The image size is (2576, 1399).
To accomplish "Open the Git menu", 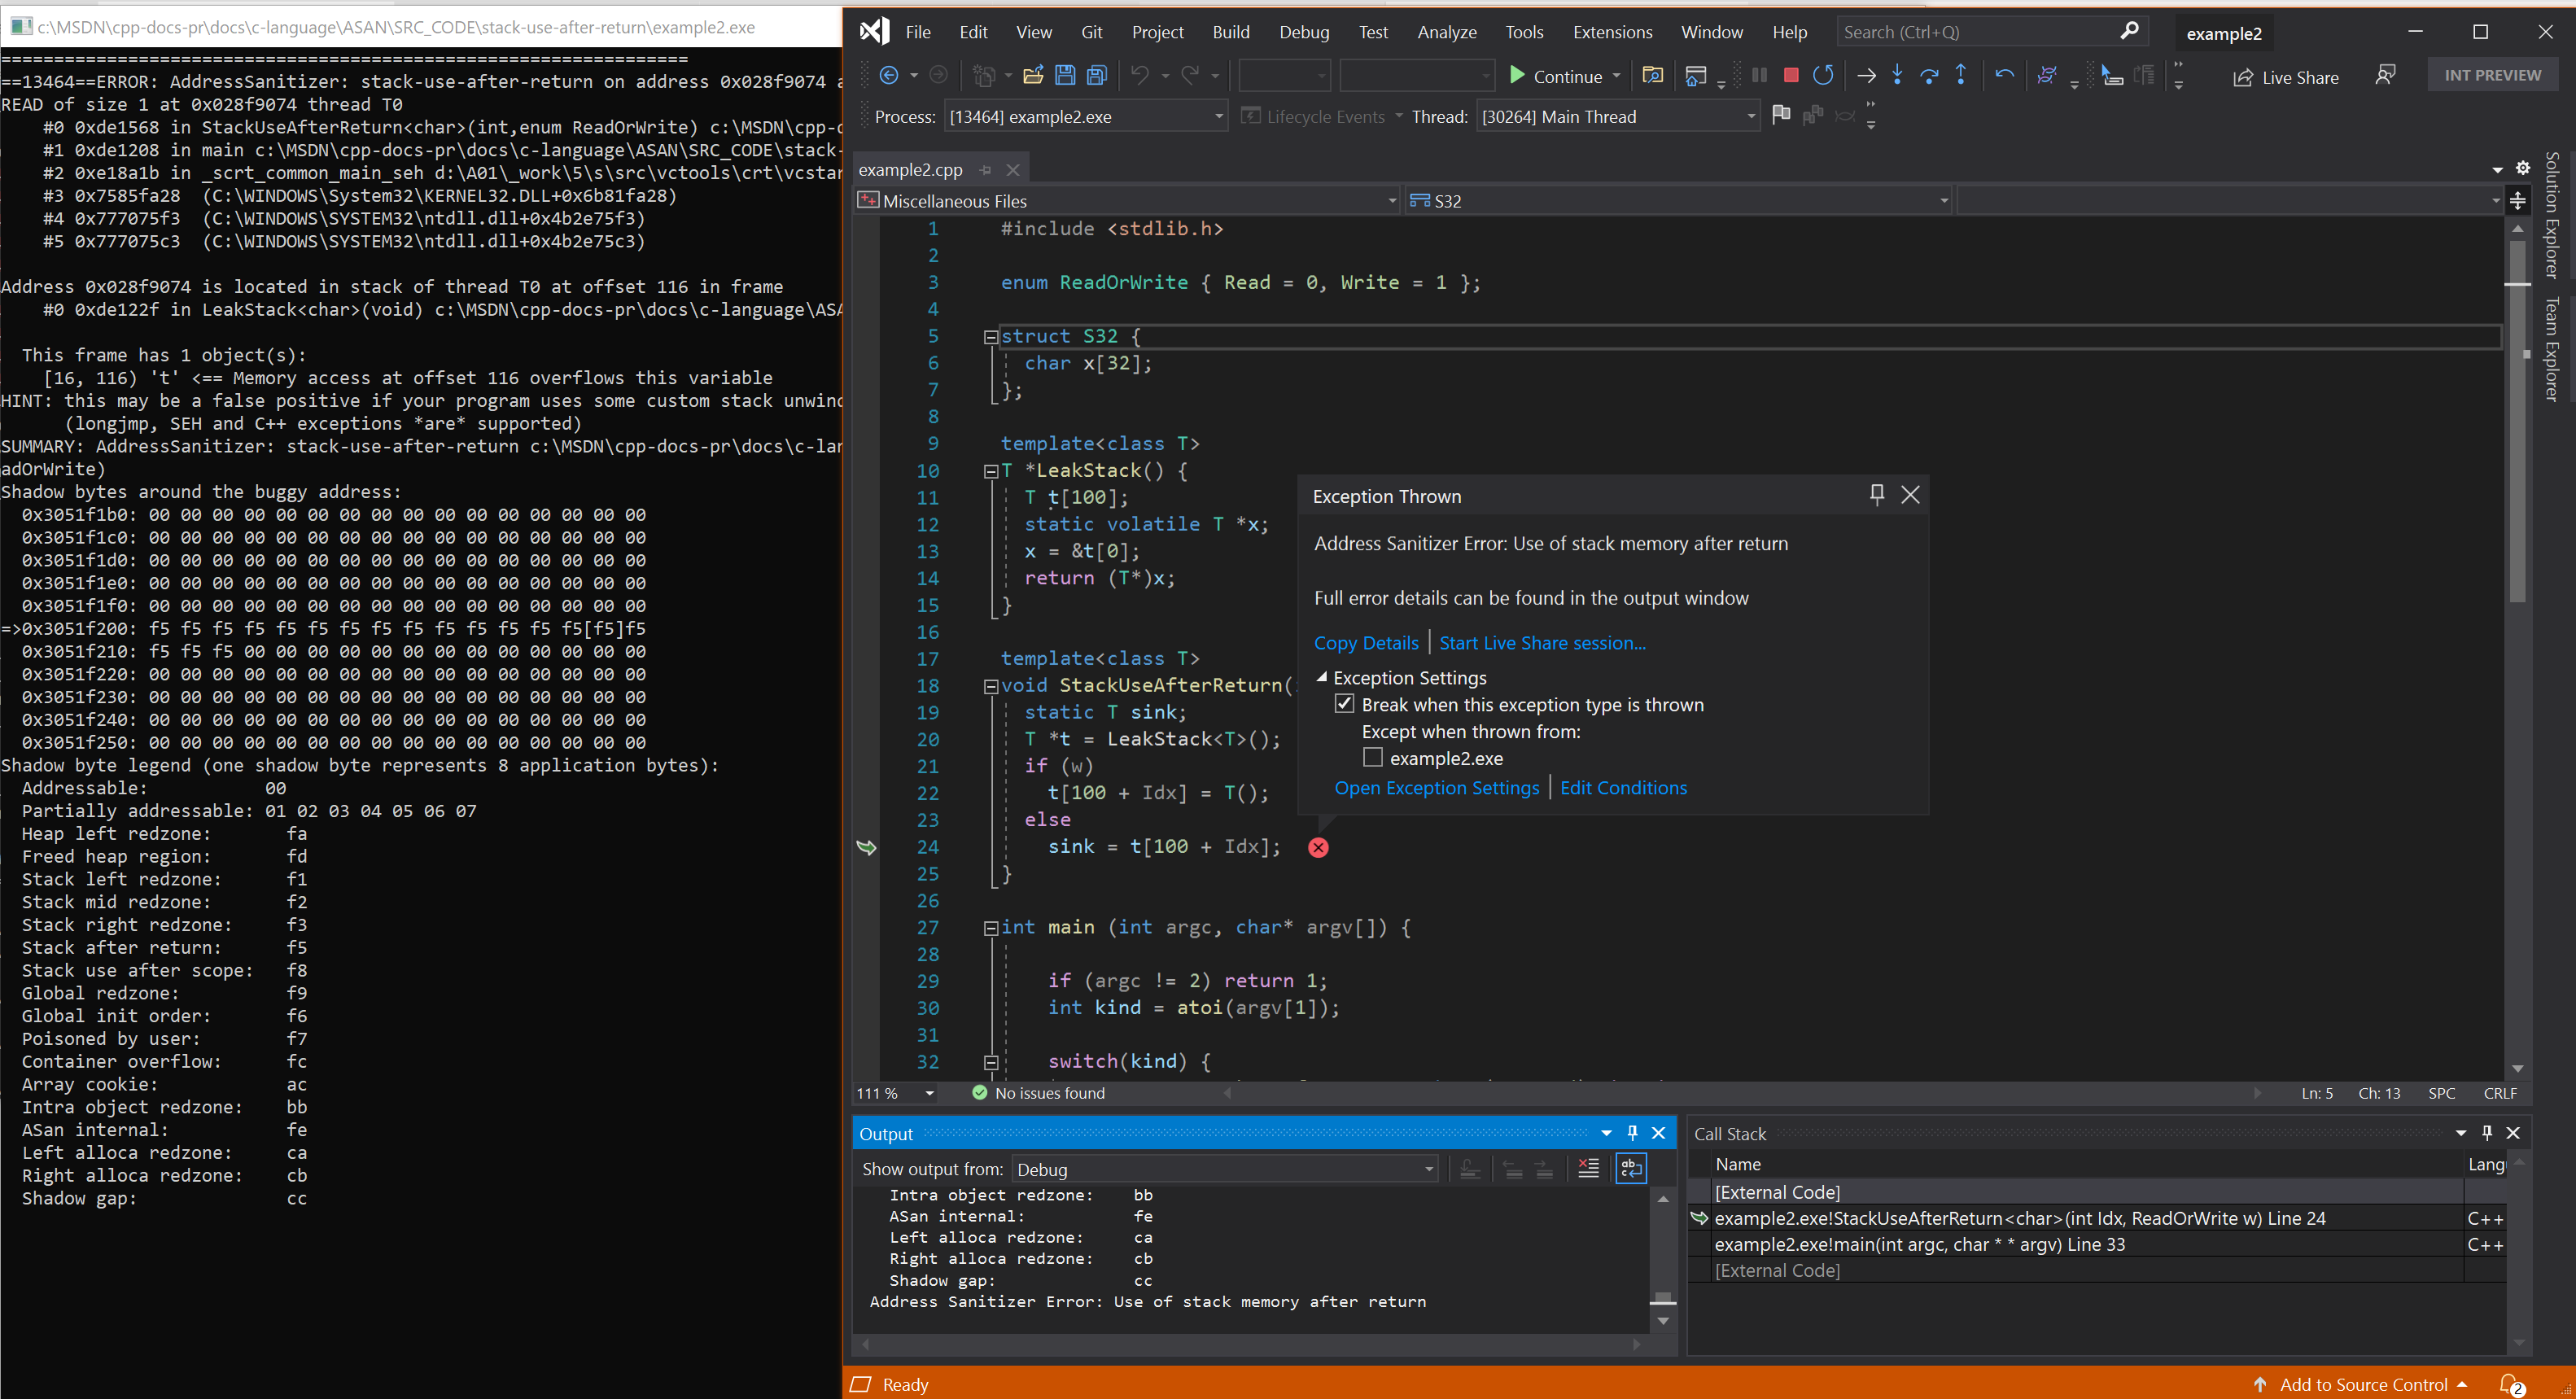I will coord(1091,31).
